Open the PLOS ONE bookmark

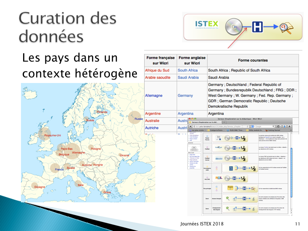[235, 130]
